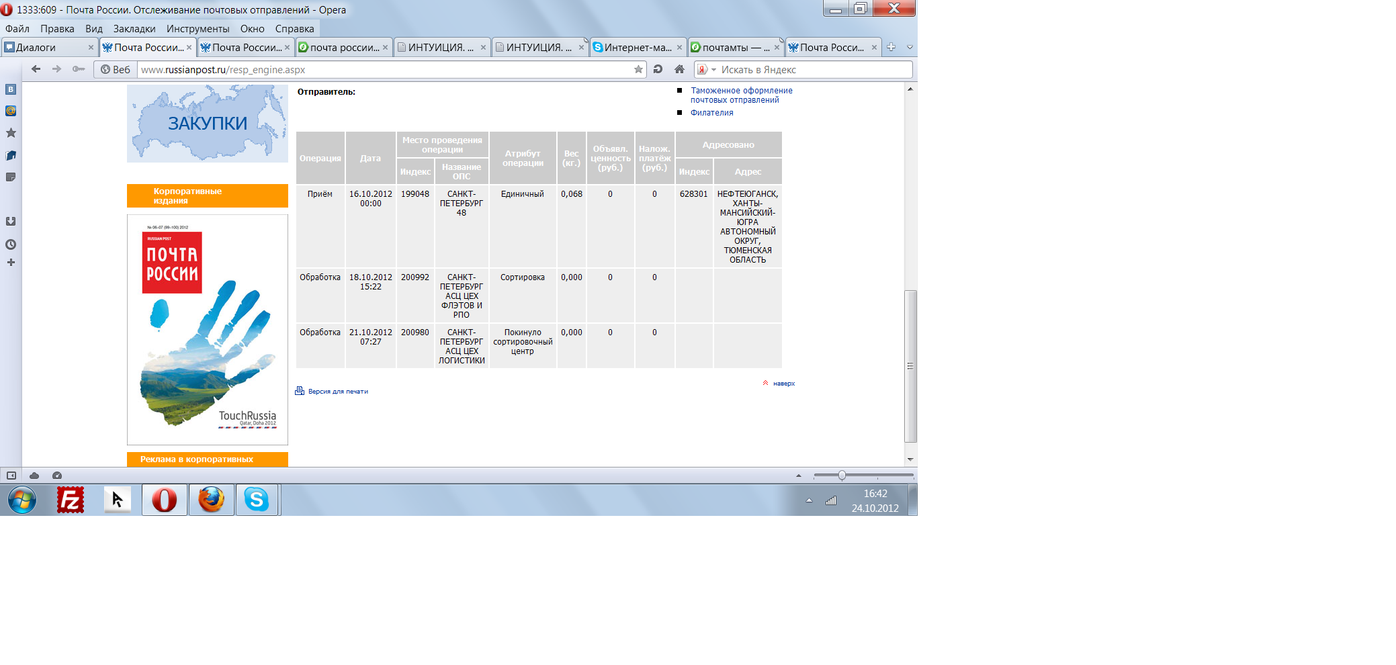Screen dimensions: 1396x665
Task: Show hidden system tray icons
Action: [810, 500]
